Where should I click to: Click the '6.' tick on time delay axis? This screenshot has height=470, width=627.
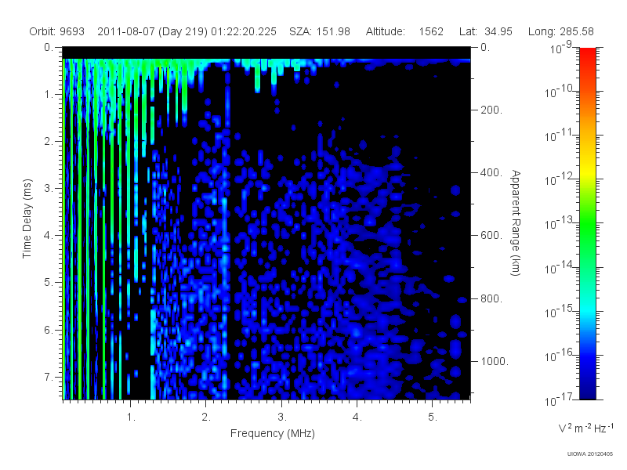tap(49, 330)
